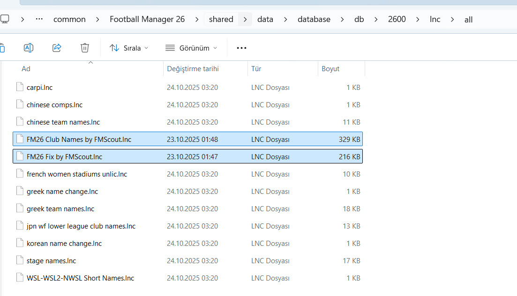Click the Rename icon in toolbar

[28, 48]
